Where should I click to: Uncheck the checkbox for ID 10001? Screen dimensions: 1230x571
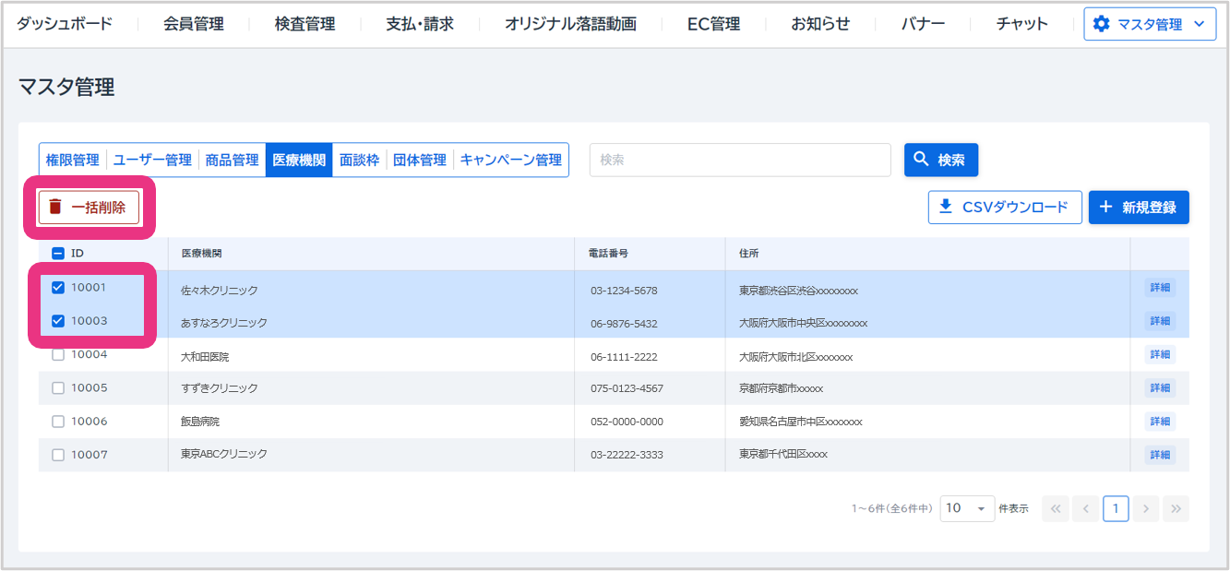[58, 288]
